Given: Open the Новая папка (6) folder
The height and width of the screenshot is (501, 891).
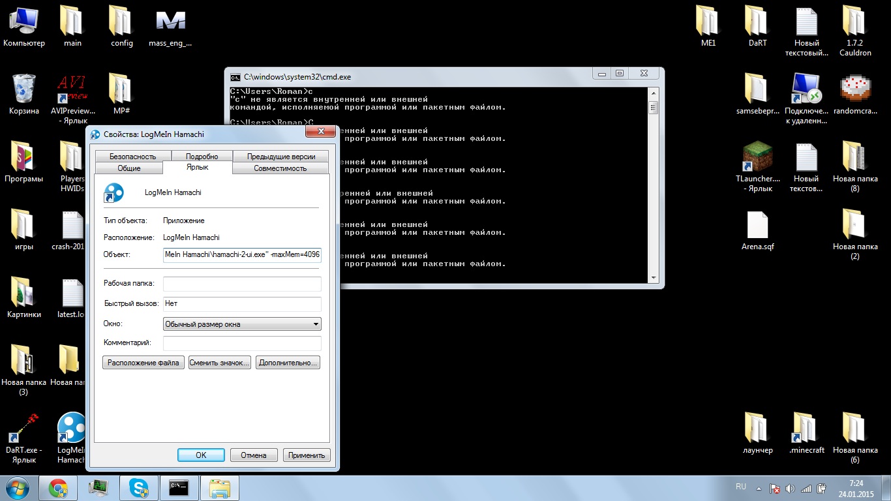Looking at the screenshot, I should pos(855,437).
